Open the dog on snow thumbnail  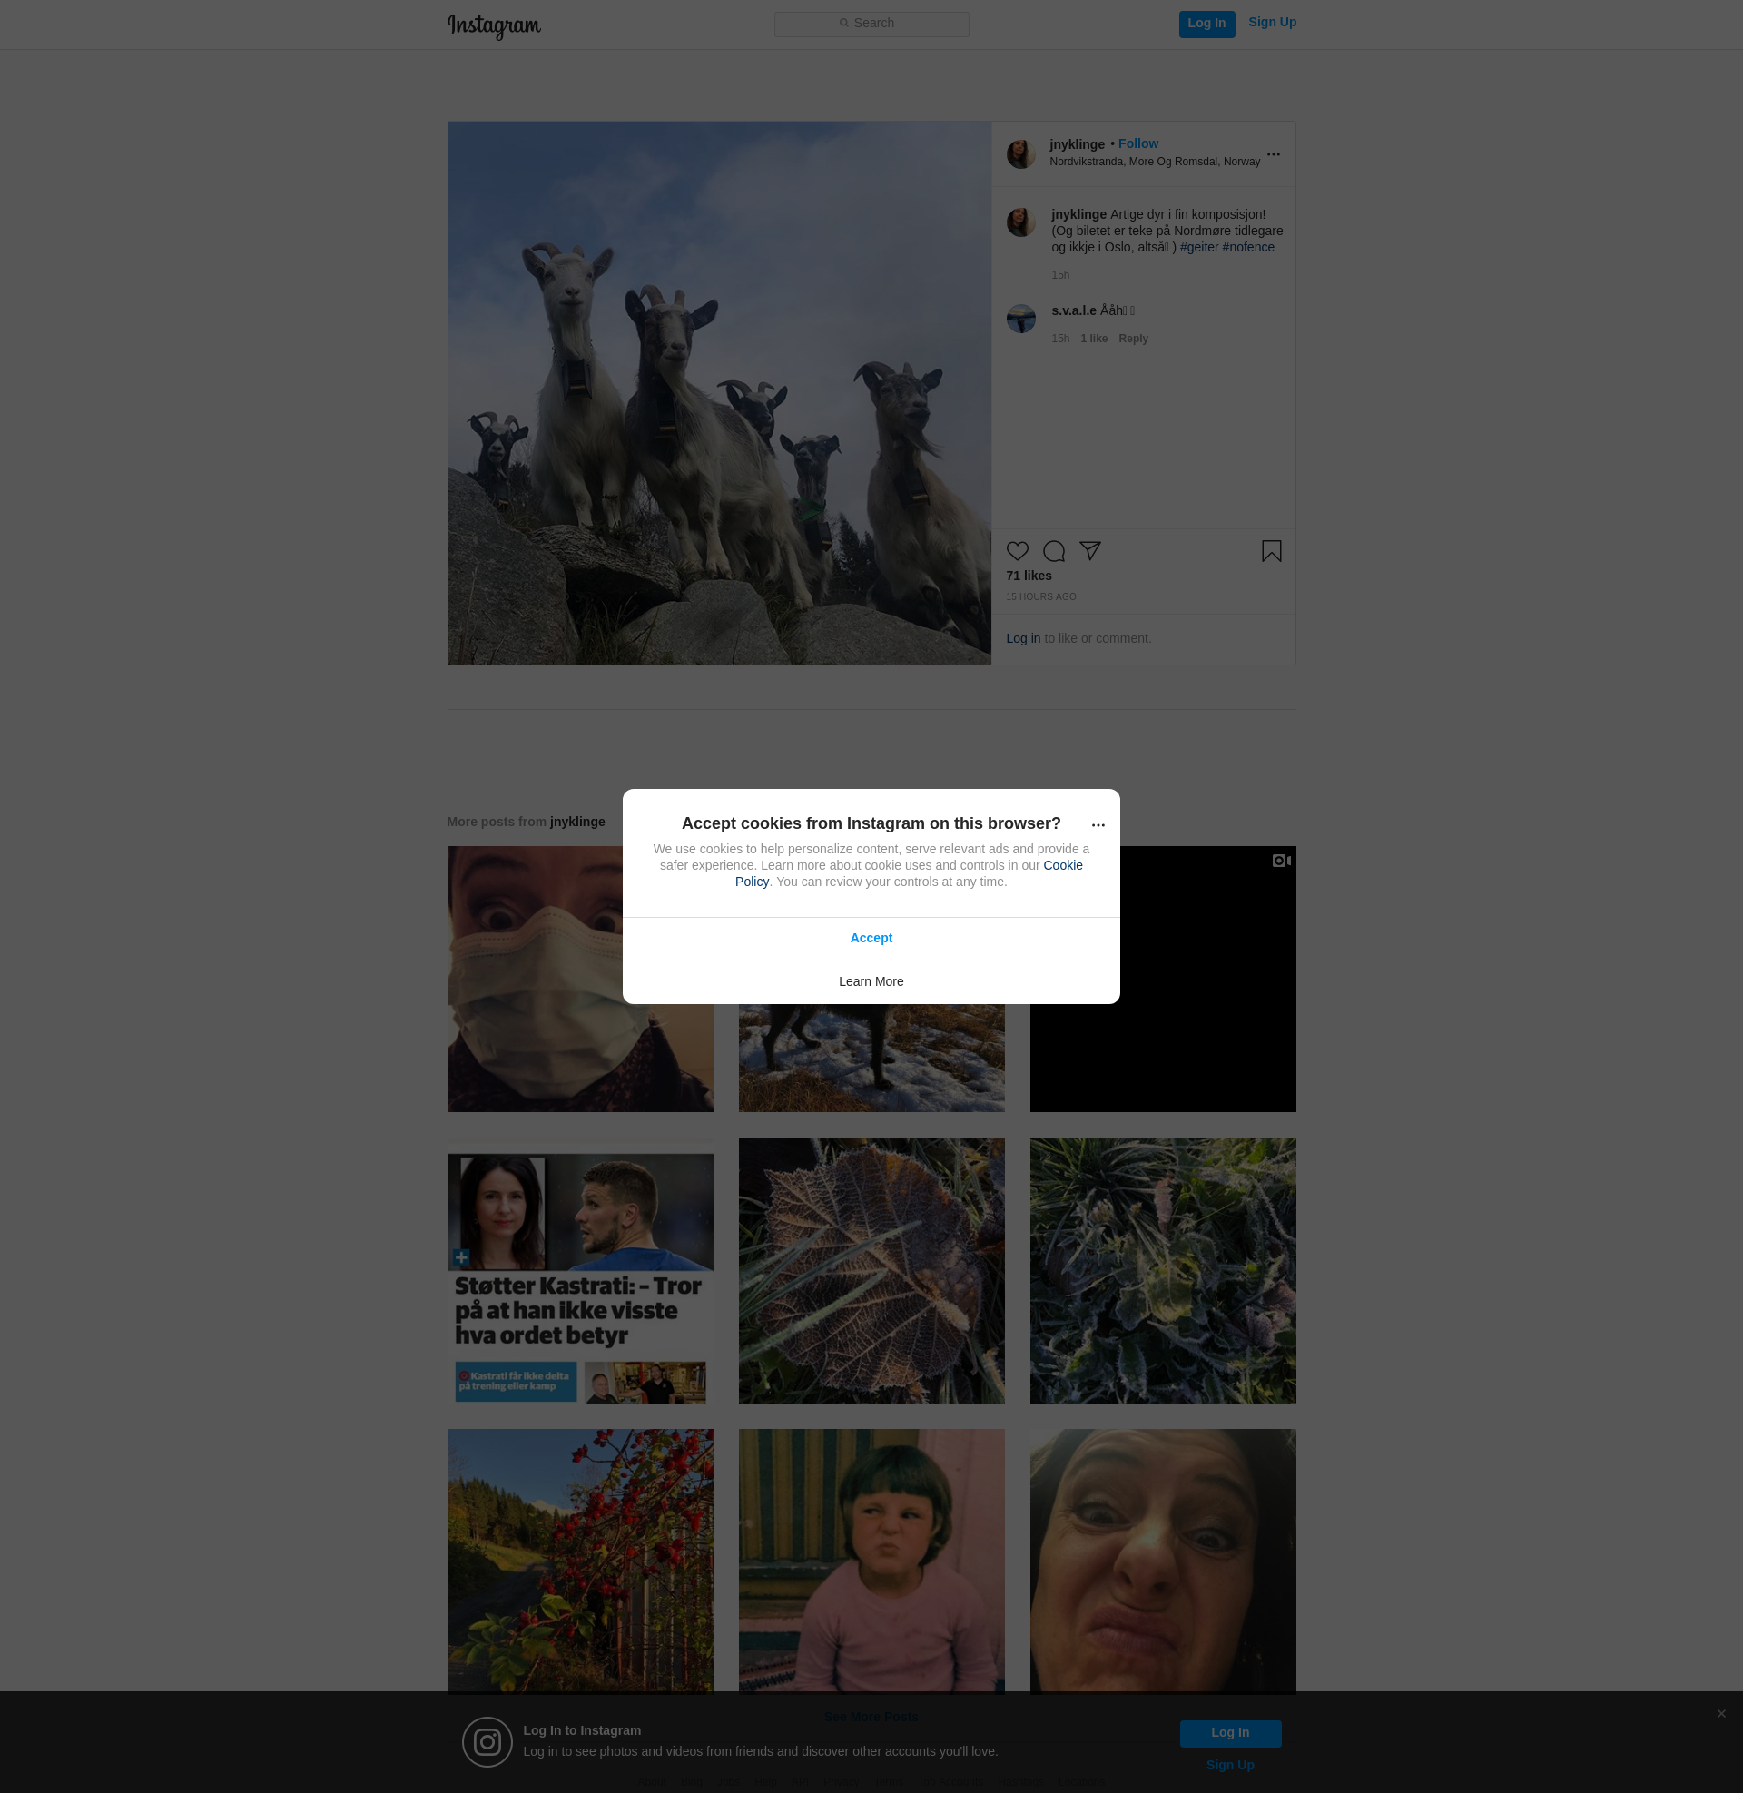[871, 1057]
